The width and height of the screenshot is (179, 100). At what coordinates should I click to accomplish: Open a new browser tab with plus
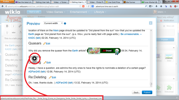click(161, 2)
